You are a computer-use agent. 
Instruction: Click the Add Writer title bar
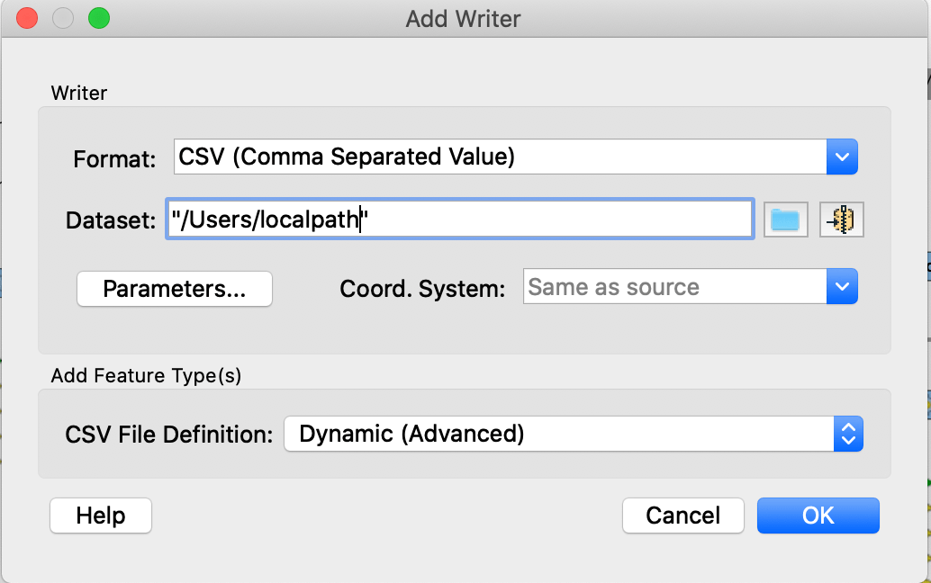[x=465, y=18]
